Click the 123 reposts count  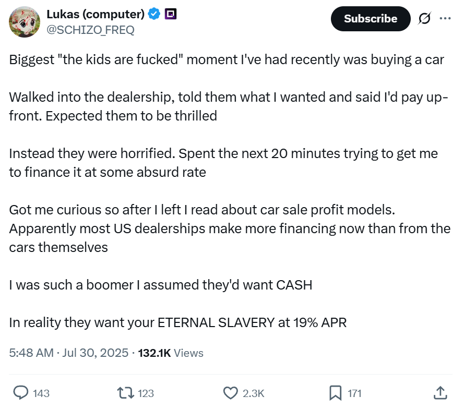(146, 393)
